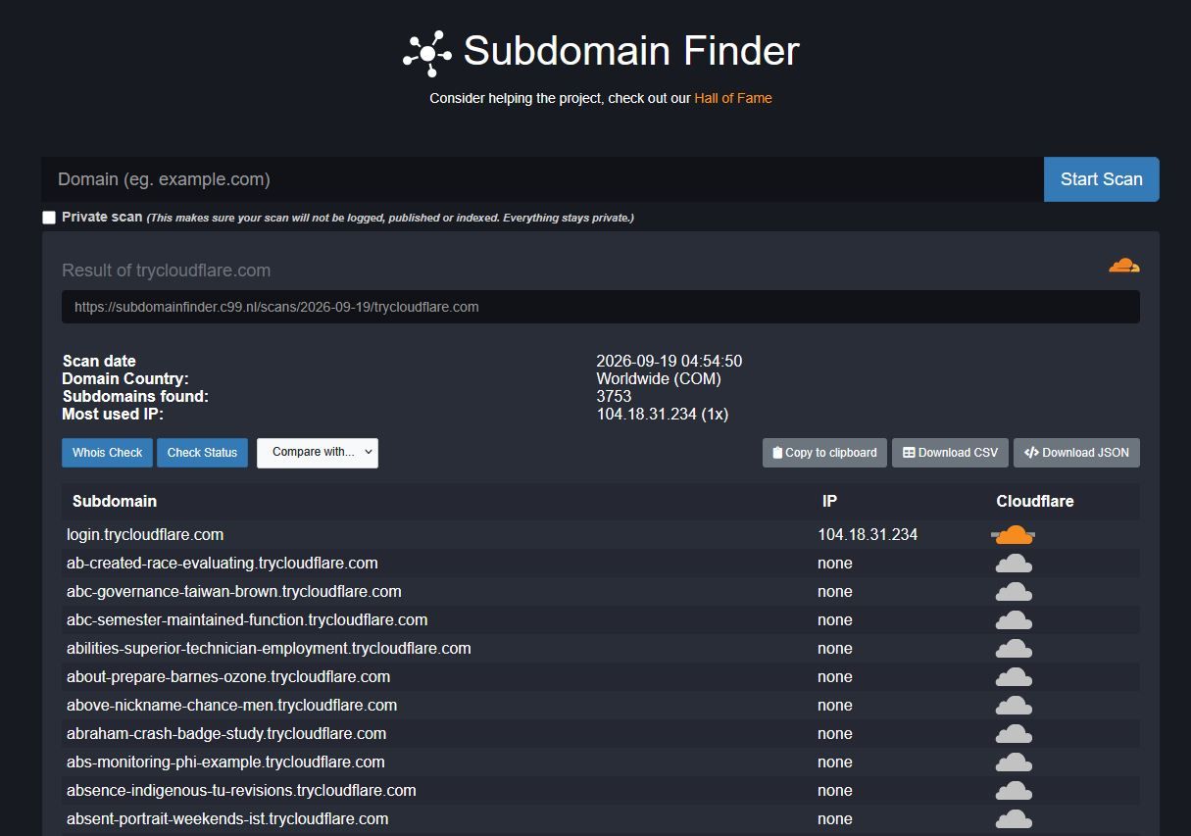The image size is (1191, 836).
Task: Click the Download CSV button
Action: (x=950, y=453)
